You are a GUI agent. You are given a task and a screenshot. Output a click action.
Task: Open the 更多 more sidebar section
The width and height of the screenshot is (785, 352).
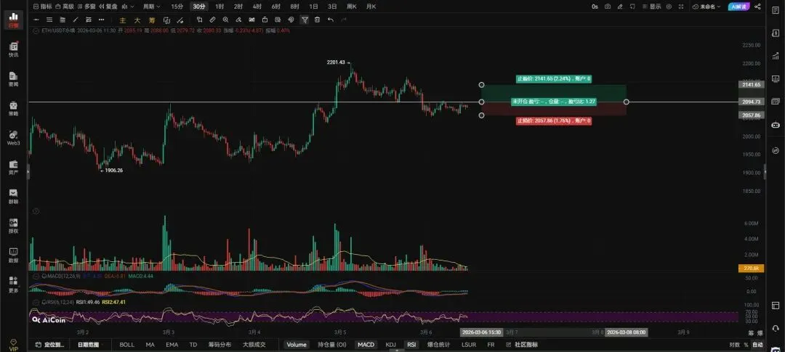(14, 285)
